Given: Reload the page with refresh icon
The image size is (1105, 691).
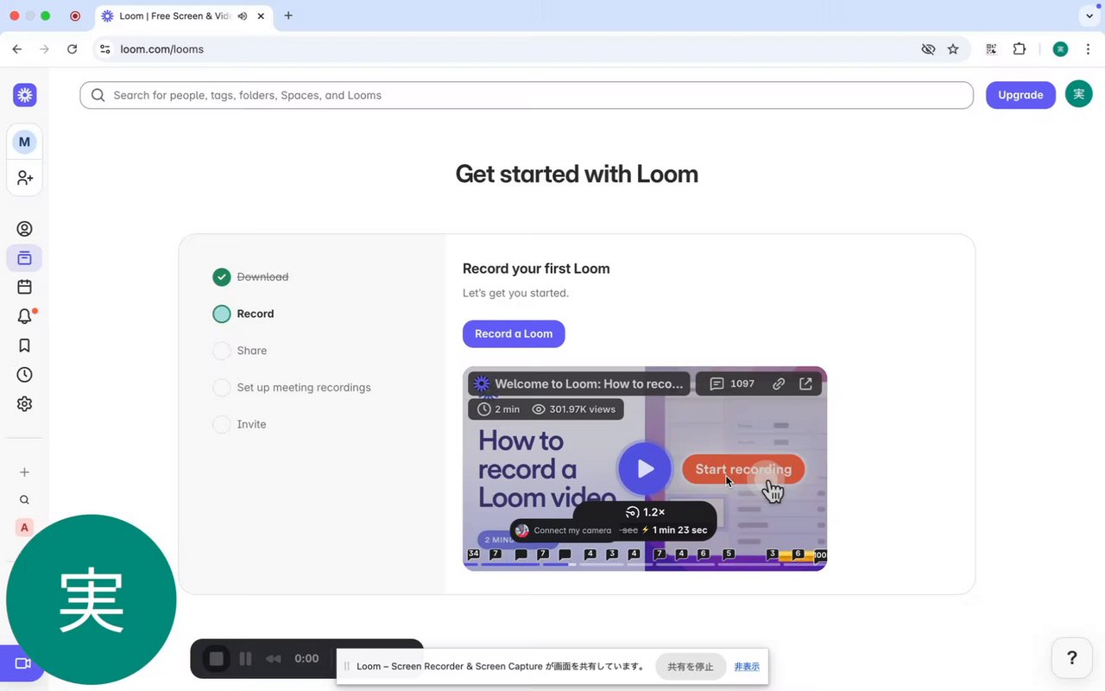Looking at the screenshot, I should (73, 49).
